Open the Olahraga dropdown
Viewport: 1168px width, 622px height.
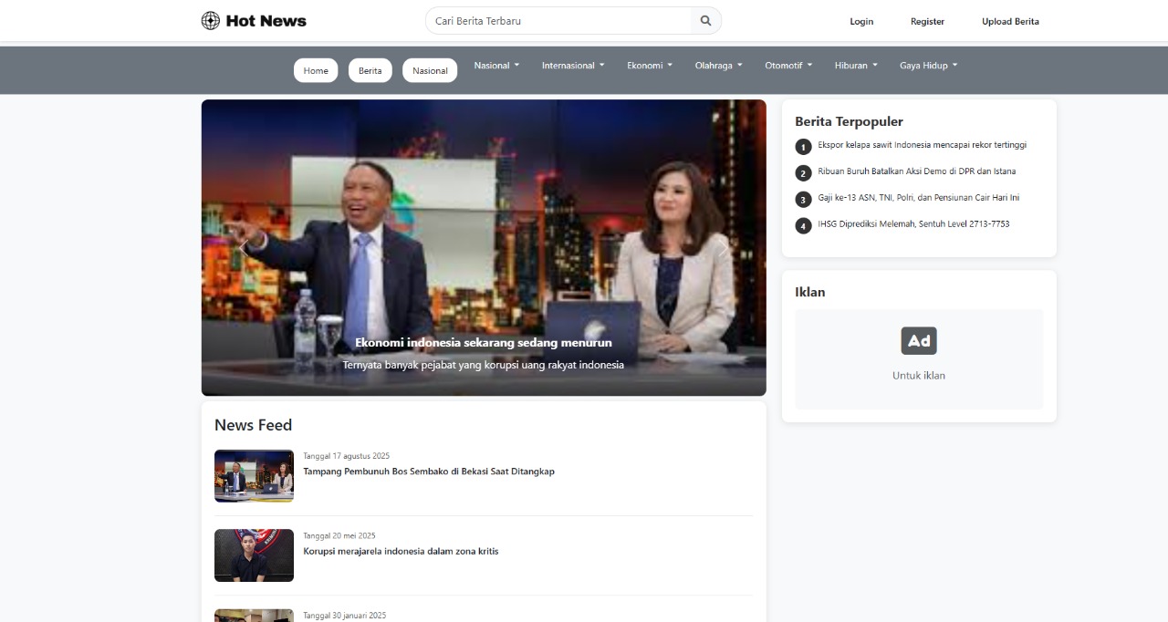click(719, 66)
